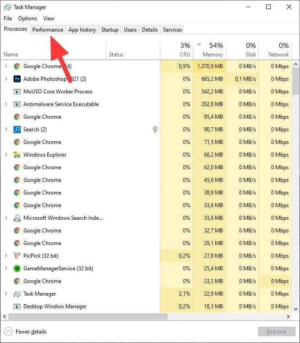
Task: Select the 18,3 MB memory cell
Action: (209, 306)
